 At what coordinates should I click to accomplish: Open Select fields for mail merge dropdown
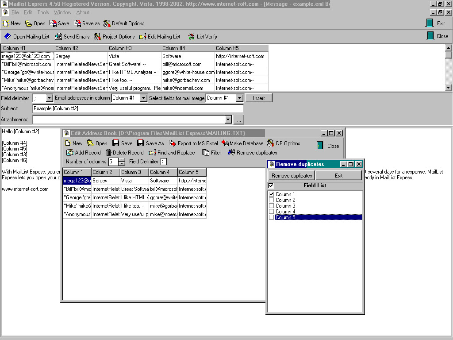point(239,98)
